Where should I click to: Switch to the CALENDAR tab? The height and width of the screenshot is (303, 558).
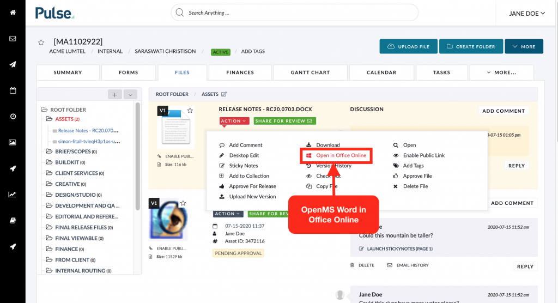(x=381, y=72)
